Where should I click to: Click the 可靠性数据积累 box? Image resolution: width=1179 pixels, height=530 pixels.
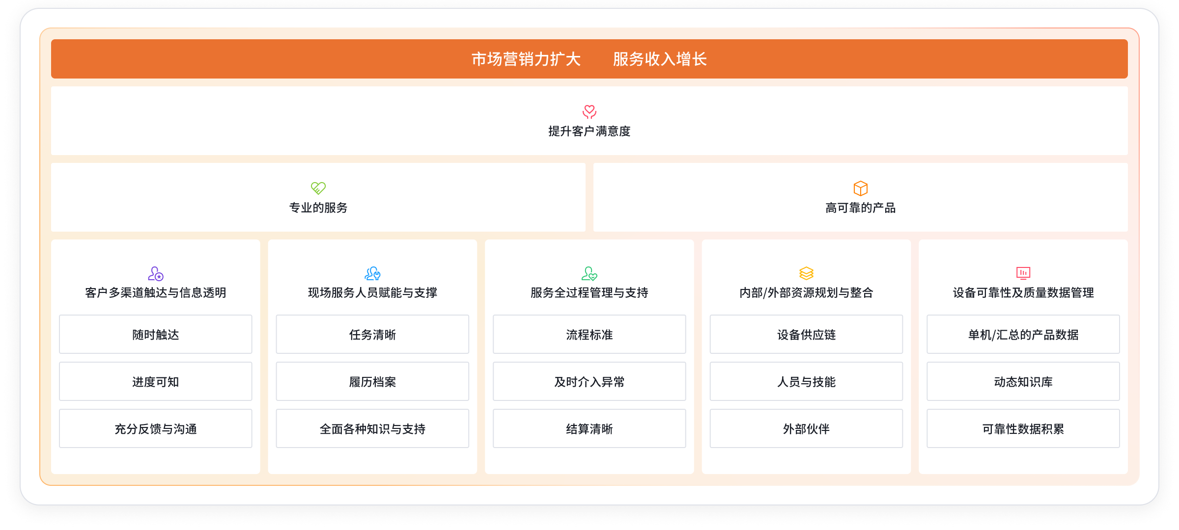click(1023, 428)
